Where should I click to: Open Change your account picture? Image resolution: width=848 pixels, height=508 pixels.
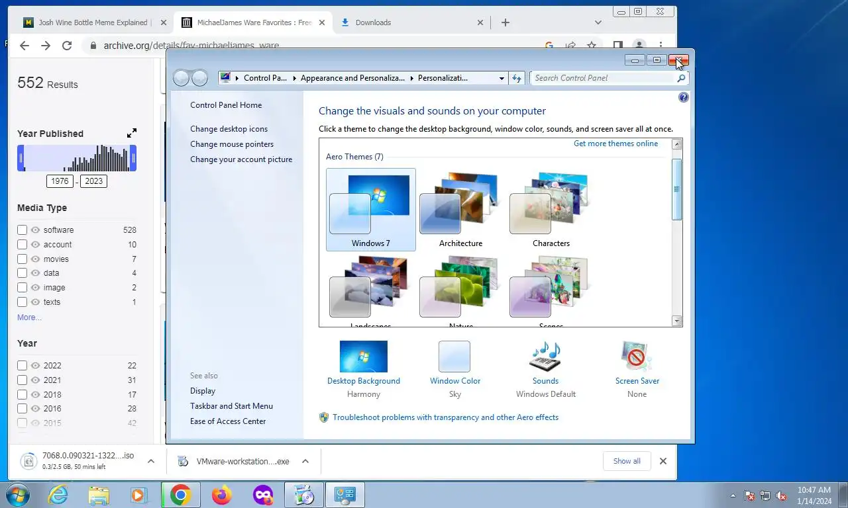click(241, 159)
